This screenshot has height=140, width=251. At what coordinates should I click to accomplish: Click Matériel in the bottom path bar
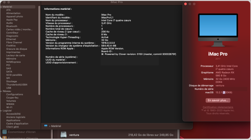[x=56, y=126]
